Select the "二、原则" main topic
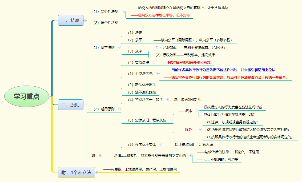 pyautogui.click(x=70, y=105)
